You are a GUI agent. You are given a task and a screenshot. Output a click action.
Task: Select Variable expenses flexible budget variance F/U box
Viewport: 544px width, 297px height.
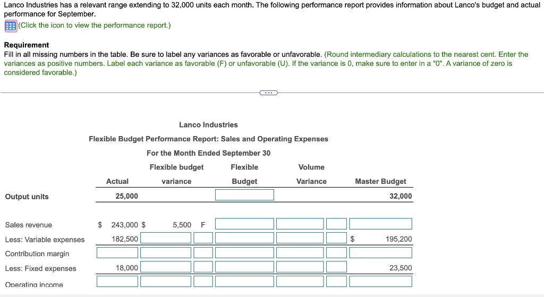tap(203, 238)
